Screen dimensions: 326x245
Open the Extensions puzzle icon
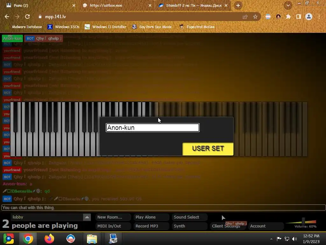click(288, 17)
